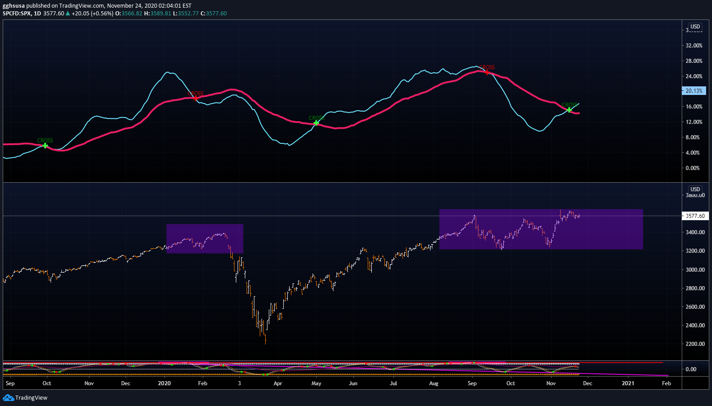Click the 3400.00 level on the price scale
This screenshot has width=712, height=406.
(695, 232)
